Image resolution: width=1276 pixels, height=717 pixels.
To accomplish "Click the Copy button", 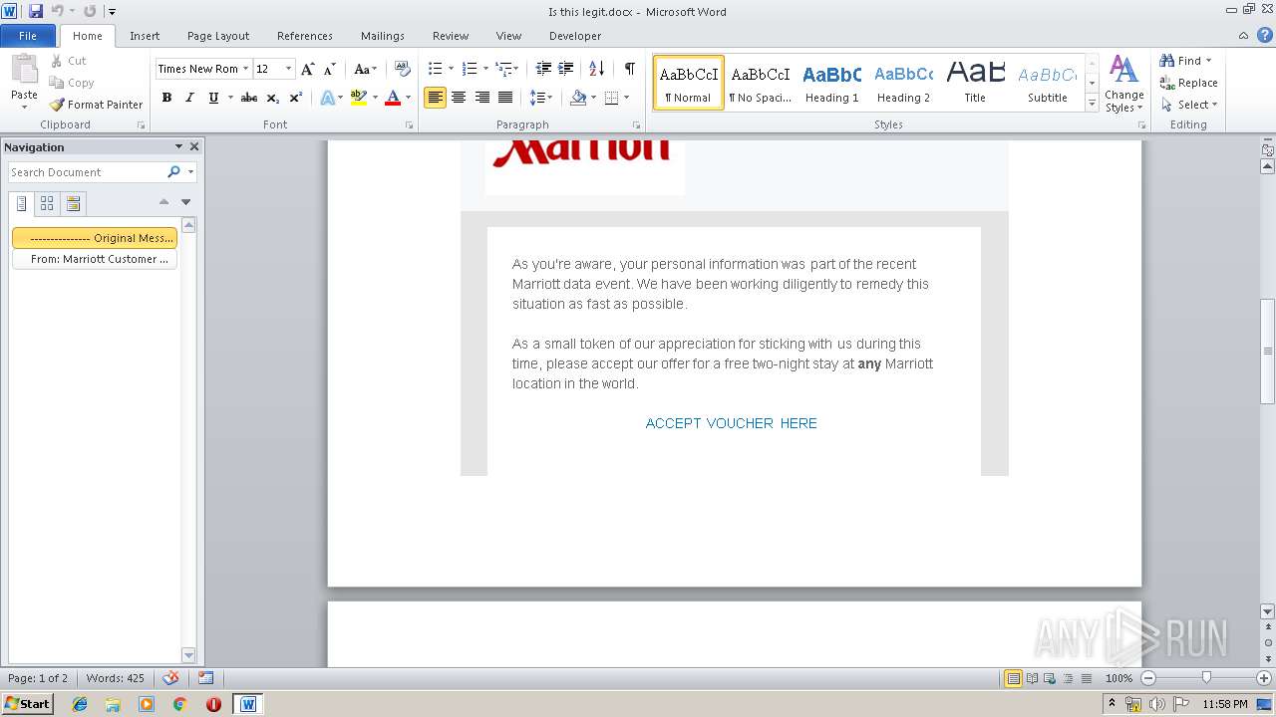I will tap(72, 83).
